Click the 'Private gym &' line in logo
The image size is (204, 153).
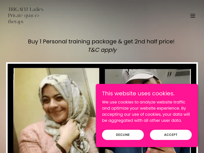[24, 15]
